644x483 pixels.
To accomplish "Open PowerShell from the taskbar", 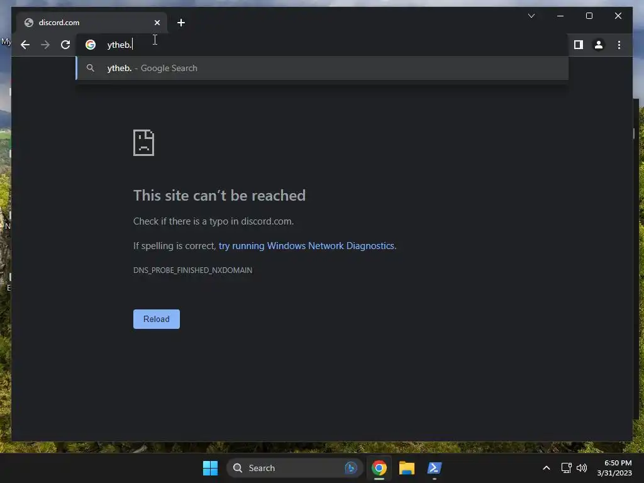I will point(434,468).
